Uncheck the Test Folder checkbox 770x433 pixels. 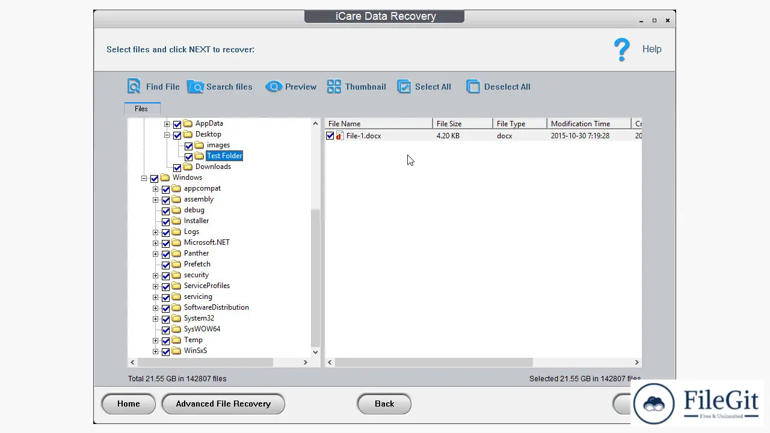[189, 157]
